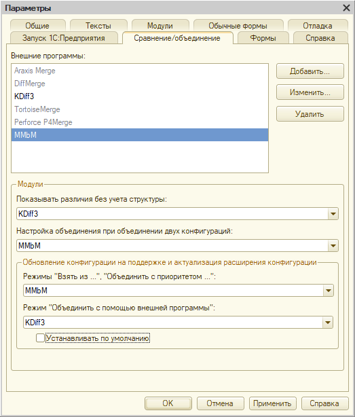Click the Применить button

pos(272,403)
